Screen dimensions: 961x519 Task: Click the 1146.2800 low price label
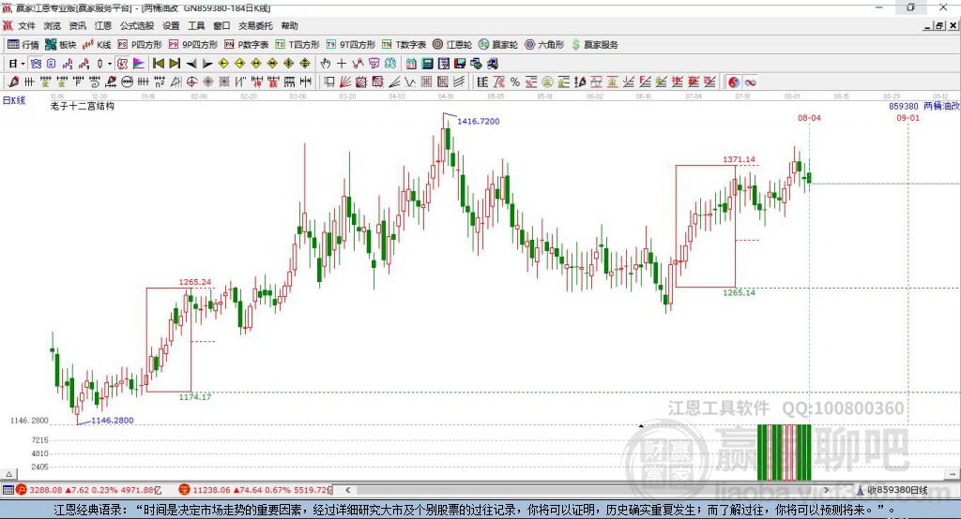(x=113, y=421)
